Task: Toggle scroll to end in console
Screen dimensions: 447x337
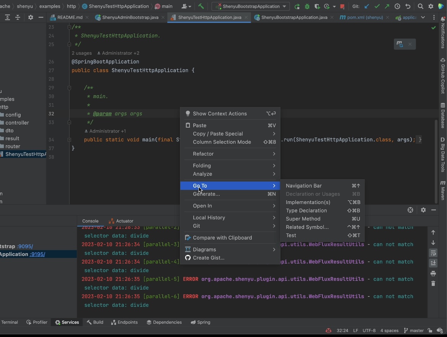Action: 433,263
